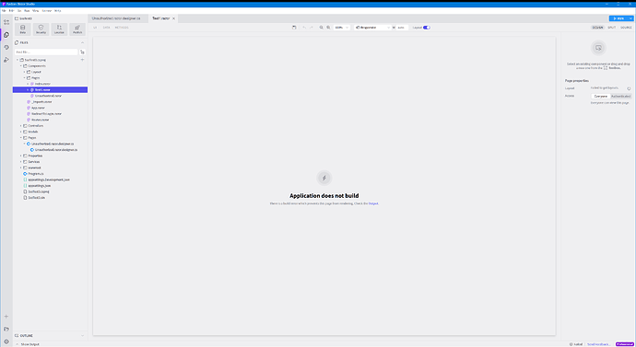The image size is (636, 347).
Task: Set page access to Everyone
Action: click(x=601, y=97)
